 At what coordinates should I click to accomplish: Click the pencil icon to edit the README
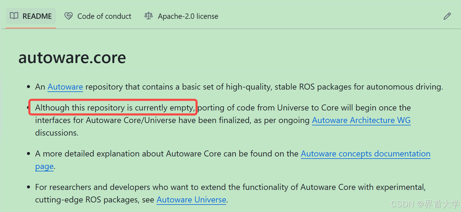pos(447,16)
